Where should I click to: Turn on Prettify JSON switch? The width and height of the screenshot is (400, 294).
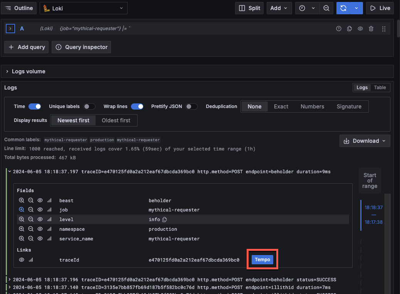pyautogui.click(x=191, y=106)
